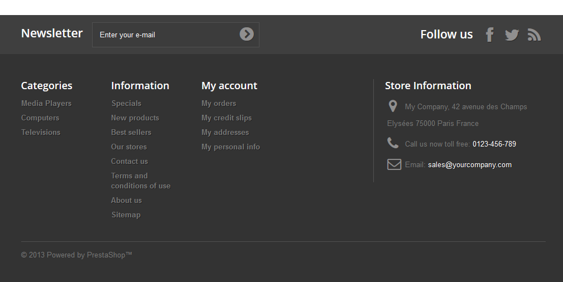Open the Televisions category link
The width and height of the screenshot is (563, 282).
(41, 132)
